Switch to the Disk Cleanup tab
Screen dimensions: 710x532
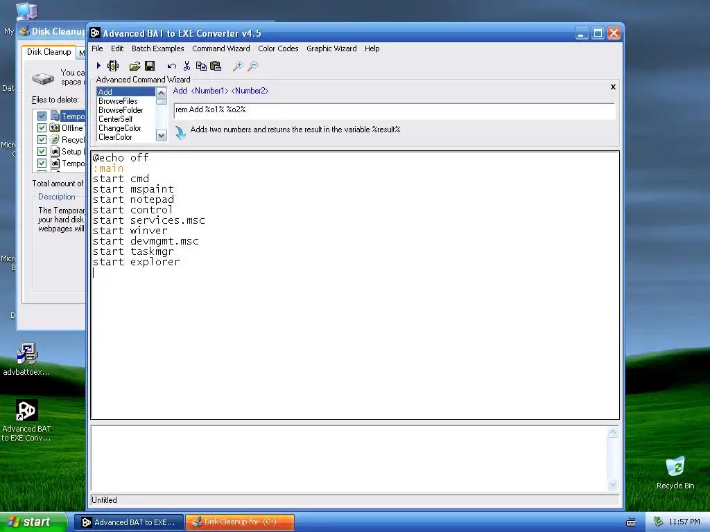tap(49, 52)
